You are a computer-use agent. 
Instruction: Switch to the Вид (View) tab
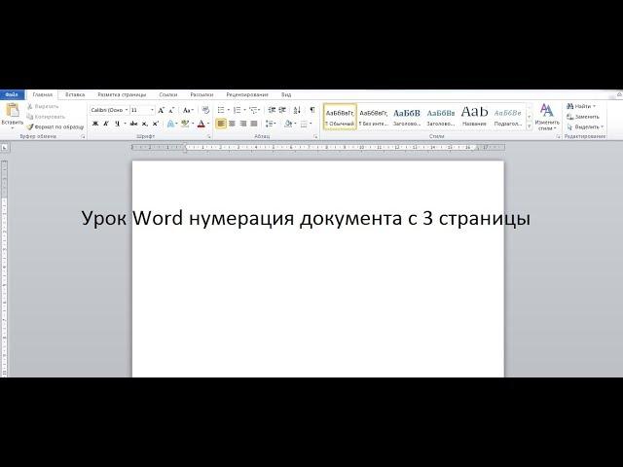[x=286, y=95]
